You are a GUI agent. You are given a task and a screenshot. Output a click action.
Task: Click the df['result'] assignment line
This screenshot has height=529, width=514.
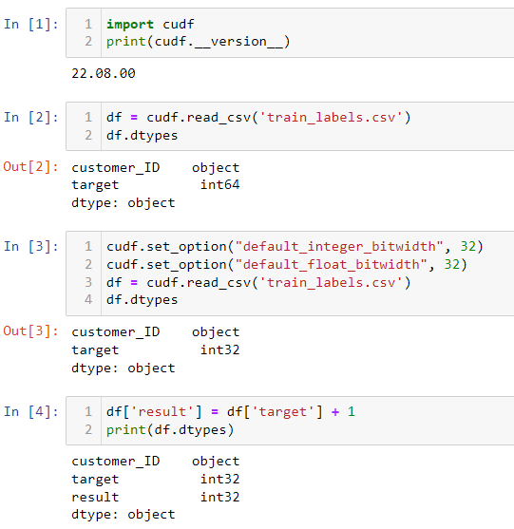pos(231,411)
